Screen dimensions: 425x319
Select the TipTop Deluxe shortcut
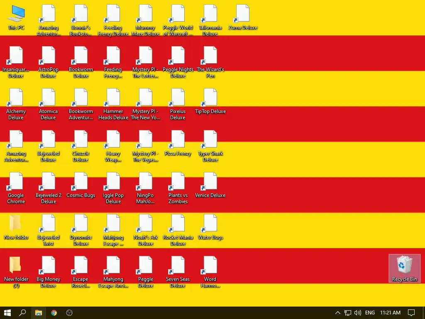[210, 101]
